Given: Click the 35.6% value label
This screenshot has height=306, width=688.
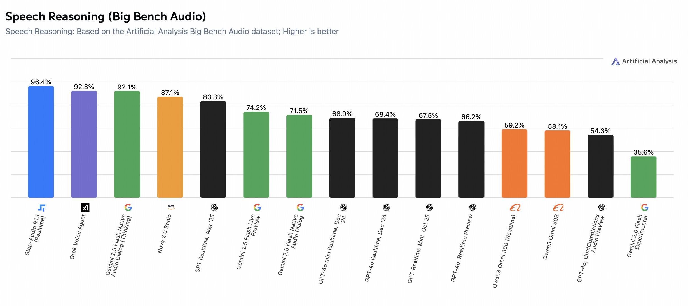Looking at the screenshot, I should click(x=643, y=152).
